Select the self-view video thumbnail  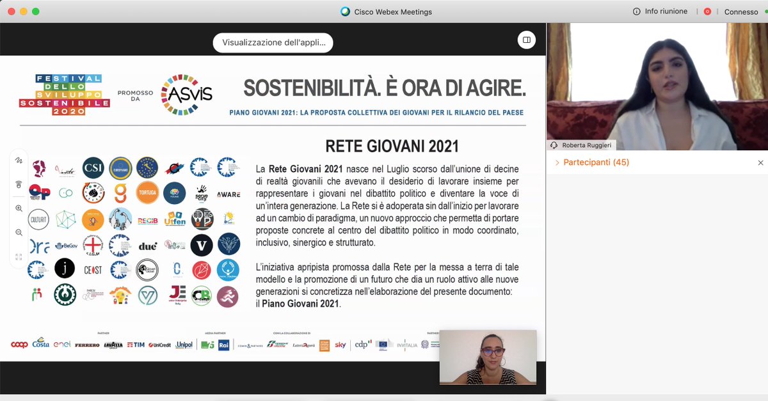(488, 357)
